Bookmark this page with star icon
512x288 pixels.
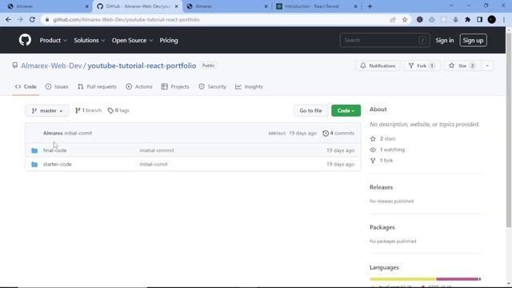coord(405,19)
